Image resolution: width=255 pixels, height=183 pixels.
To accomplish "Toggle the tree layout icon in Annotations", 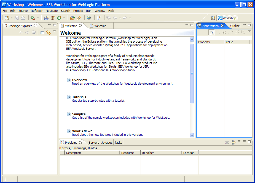I will 212,33.
